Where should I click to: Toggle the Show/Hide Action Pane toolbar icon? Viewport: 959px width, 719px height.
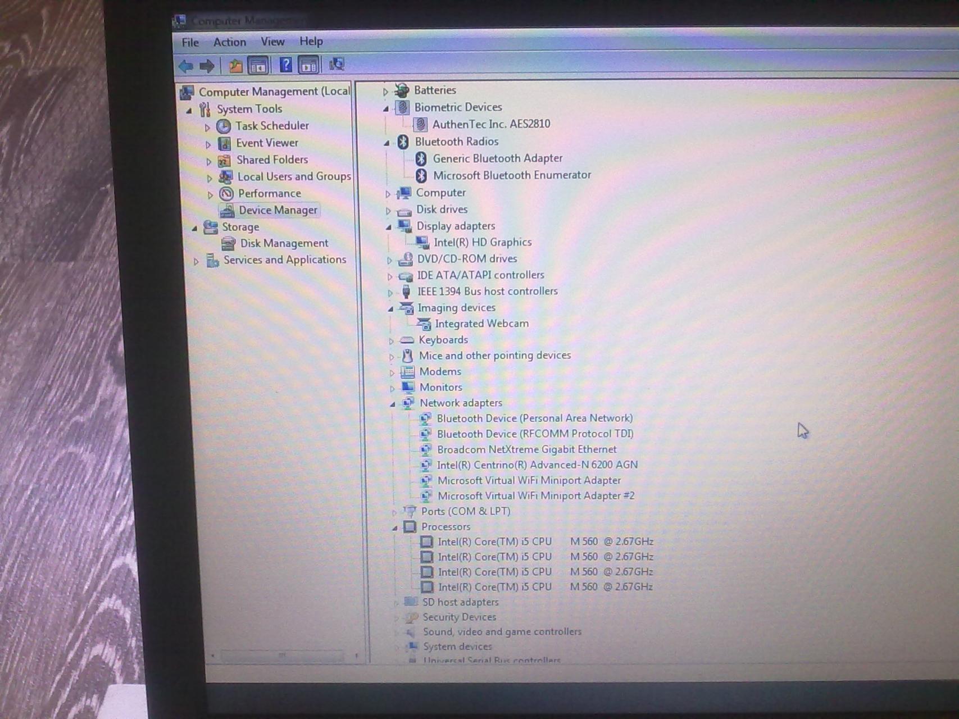click(x=308, y=65)
